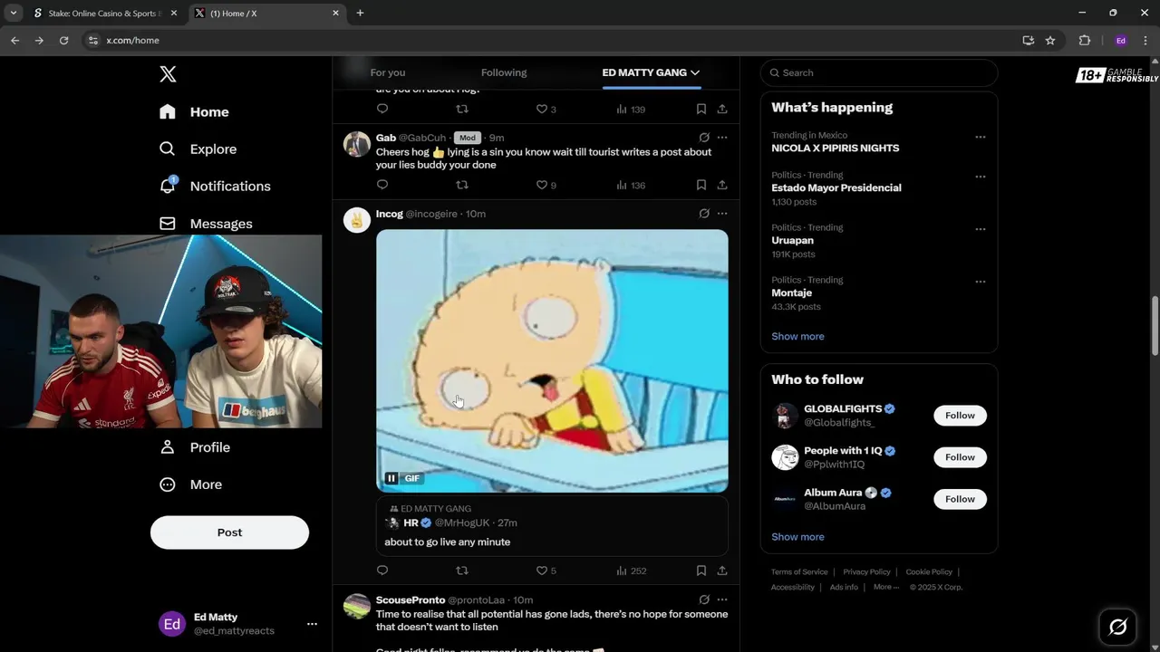The width and height of the screenshot is (1160, 652).
Task: Share Gab's post
Action: [x=722, y=185]
